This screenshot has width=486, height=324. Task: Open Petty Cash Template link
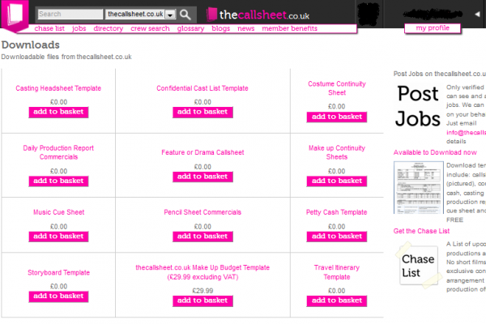tap(337, 212)
